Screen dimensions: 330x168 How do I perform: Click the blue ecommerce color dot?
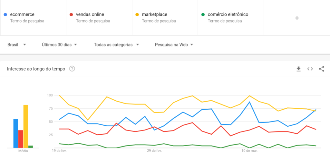(x=5, y=14)
